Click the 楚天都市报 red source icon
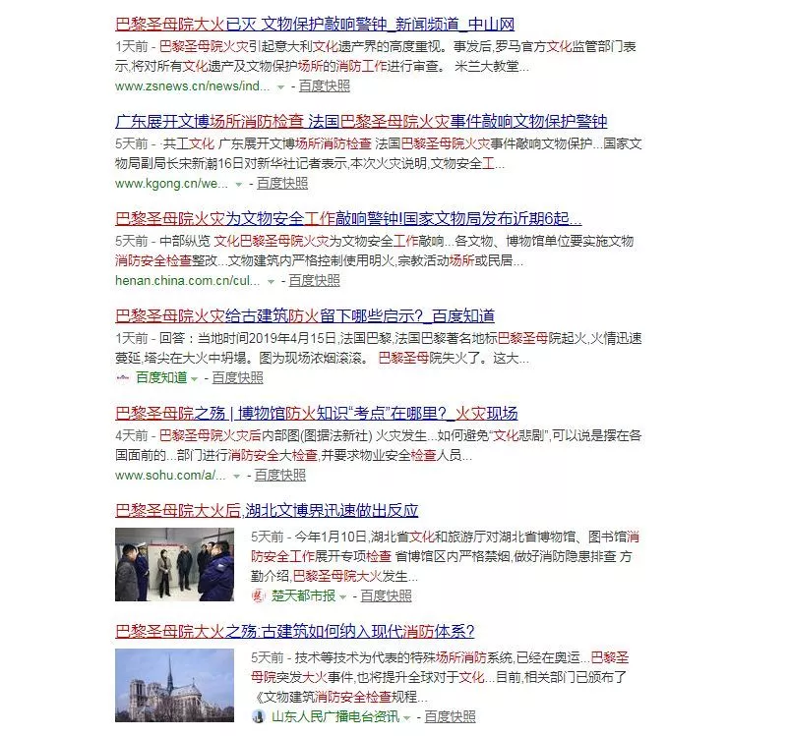 258,595
